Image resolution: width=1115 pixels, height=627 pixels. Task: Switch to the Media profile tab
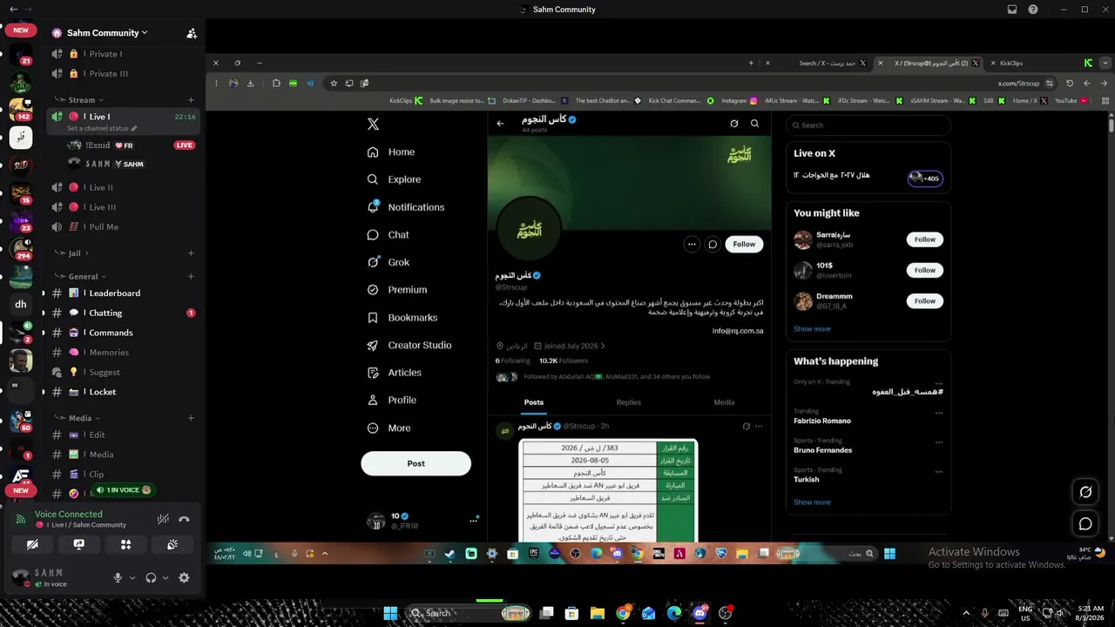point(724,402)
